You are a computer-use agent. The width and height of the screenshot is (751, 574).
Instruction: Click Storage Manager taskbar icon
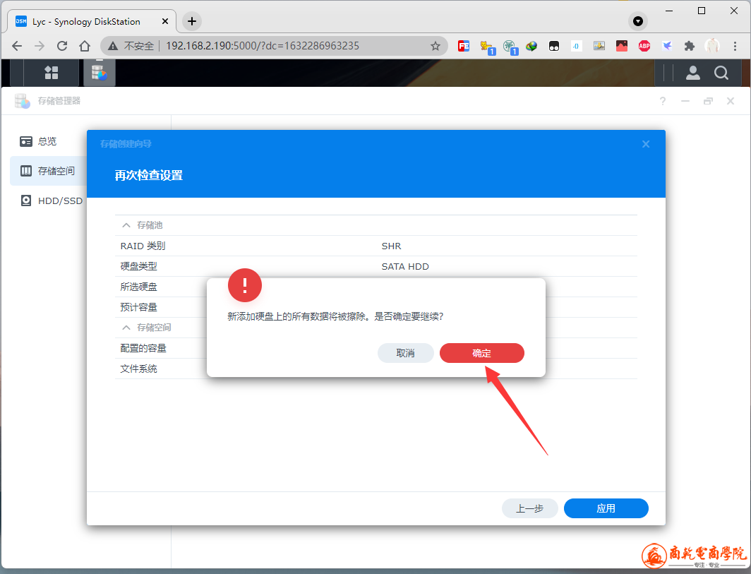pos(99,73)
